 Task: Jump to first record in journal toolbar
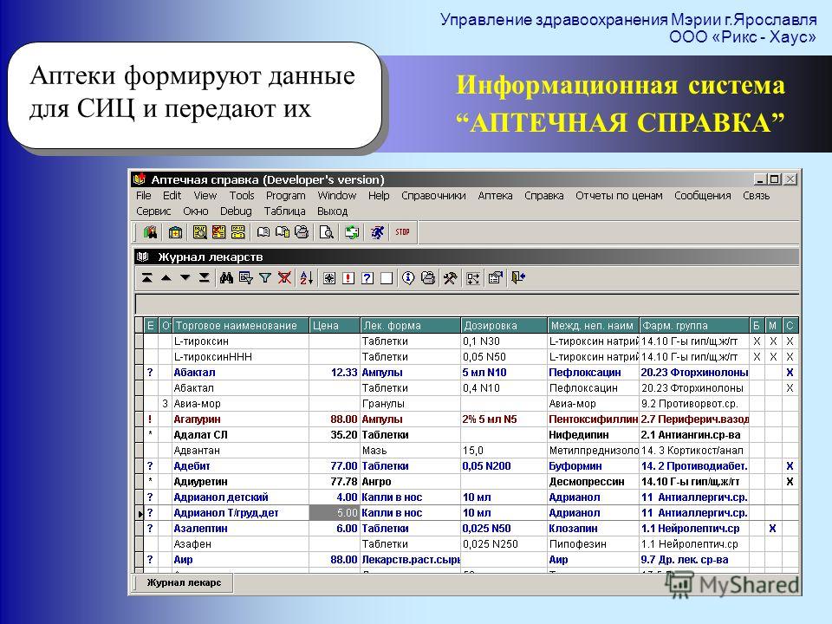147,277
